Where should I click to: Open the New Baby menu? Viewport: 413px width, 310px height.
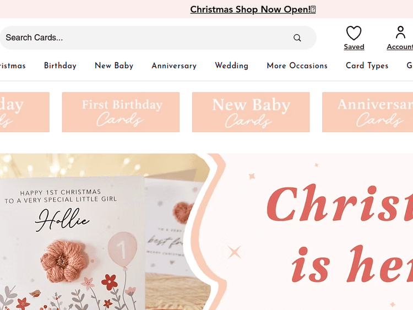click(x=114, y=66)
